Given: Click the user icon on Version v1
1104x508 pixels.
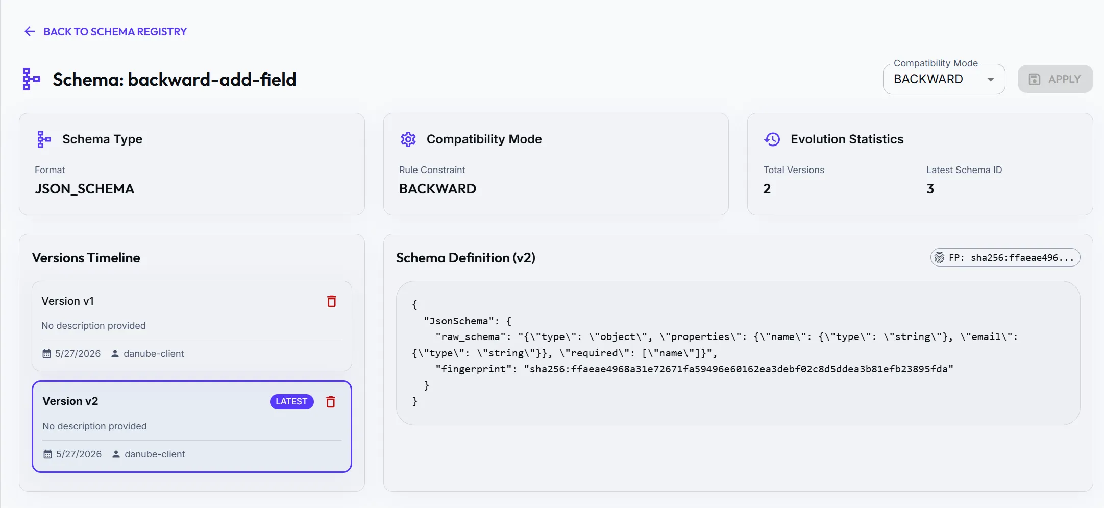Looking at the screenshot, I should point(115,354).
